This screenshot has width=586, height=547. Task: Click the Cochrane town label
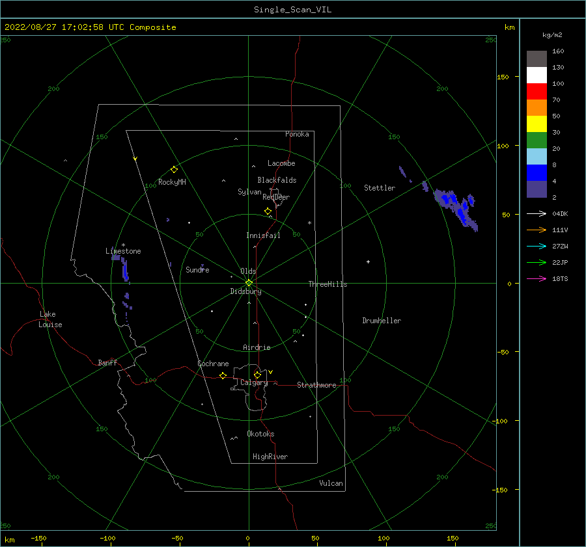point(213,364)
